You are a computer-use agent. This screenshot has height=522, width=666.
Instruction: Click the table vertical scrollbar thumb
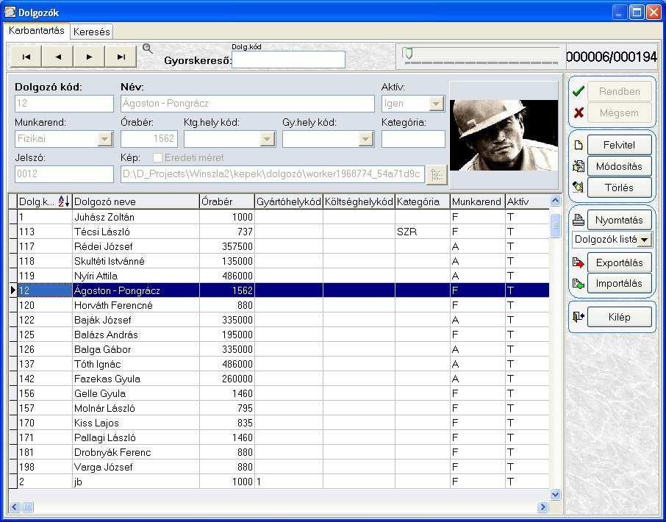point(555,225)
